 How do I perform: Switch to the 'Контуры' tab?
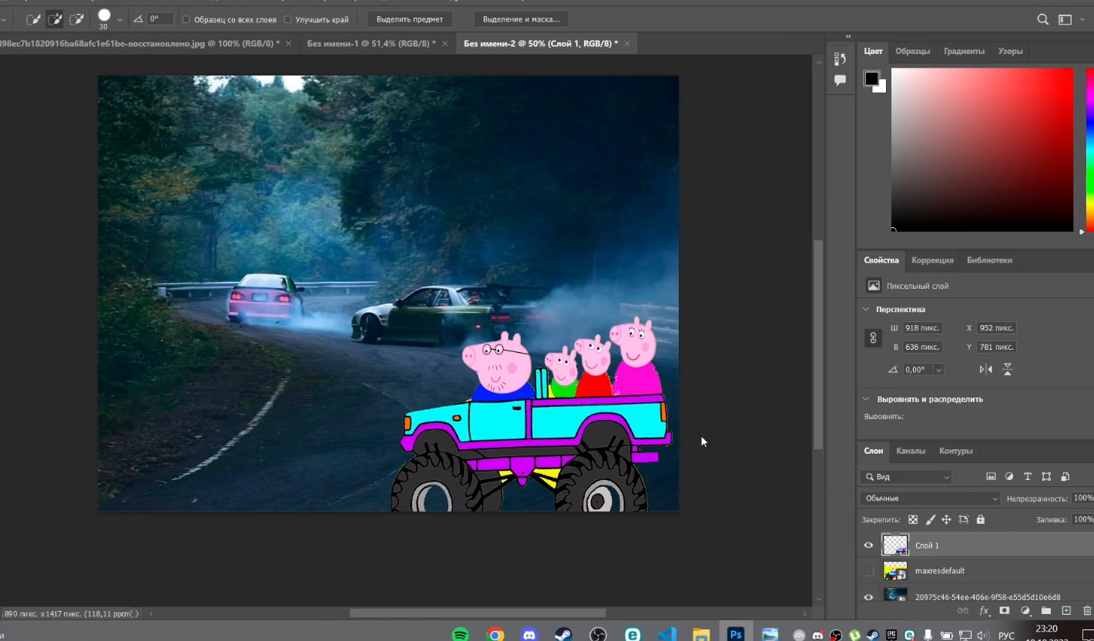point(955,451)
